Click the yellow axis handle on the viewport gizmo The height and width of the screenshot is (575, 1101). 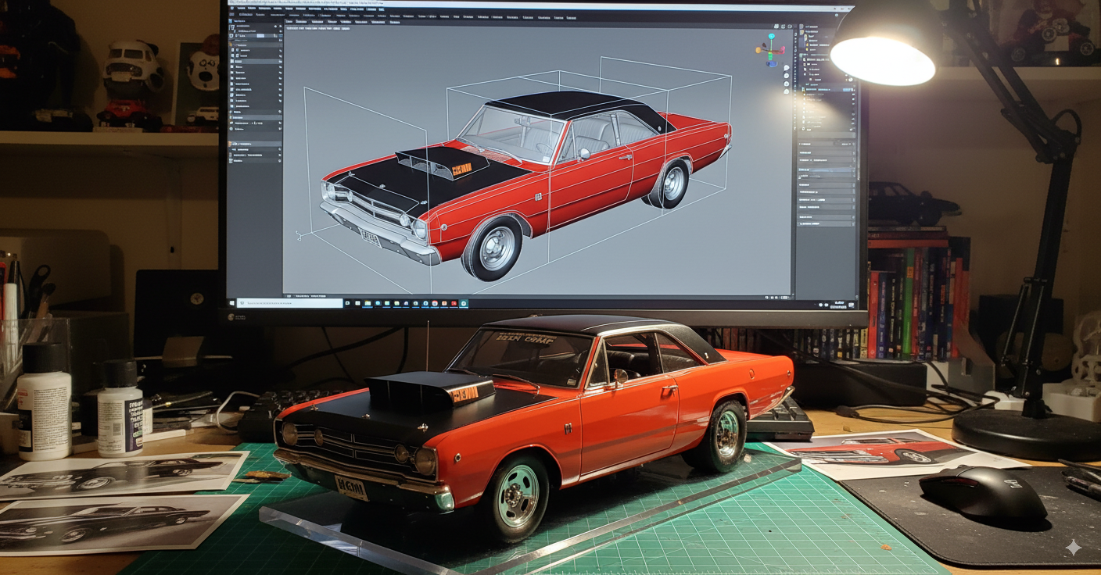tap(759, 52)
